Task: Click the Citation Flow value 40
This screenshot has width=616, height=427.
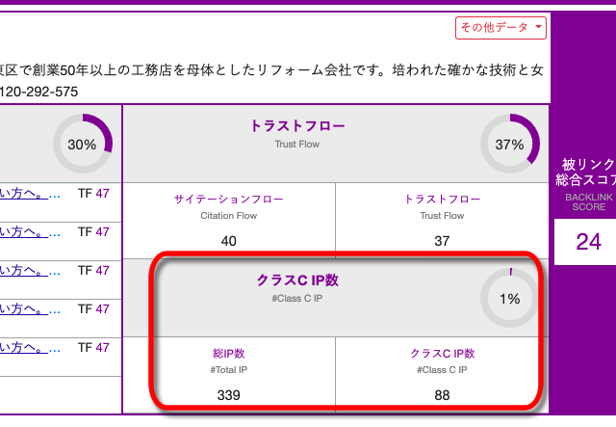Action: [x=229, y=240]
